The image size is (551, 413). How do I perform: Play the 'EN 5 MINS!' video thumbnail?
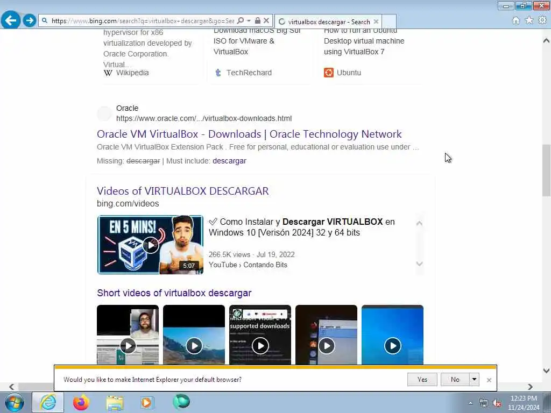click(151, 245)
